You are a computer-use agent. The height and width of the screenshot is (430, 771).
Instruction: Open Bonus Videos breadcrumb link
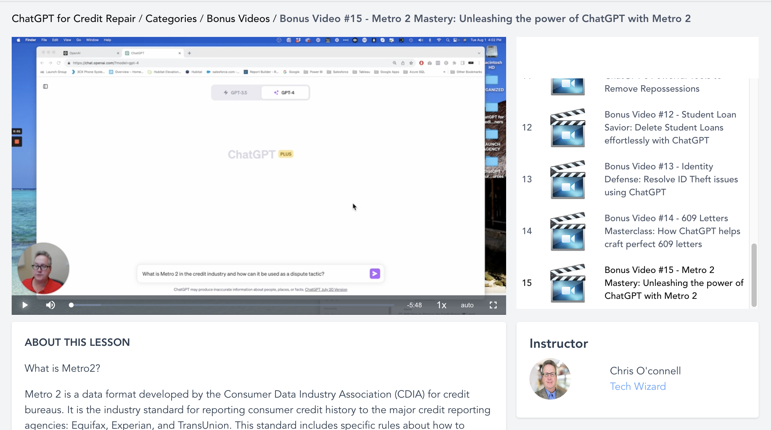coord(238,18)
